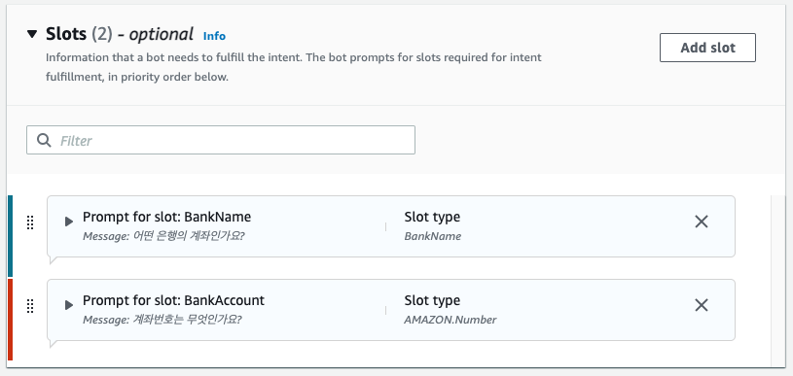
Task: Click the blue bar beside BankName slot
Action: (10, 236)
